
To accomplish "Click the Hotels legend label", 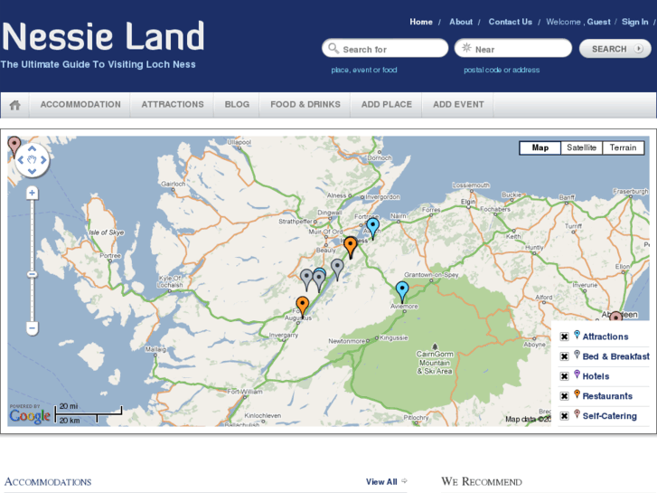I will 596,376.
